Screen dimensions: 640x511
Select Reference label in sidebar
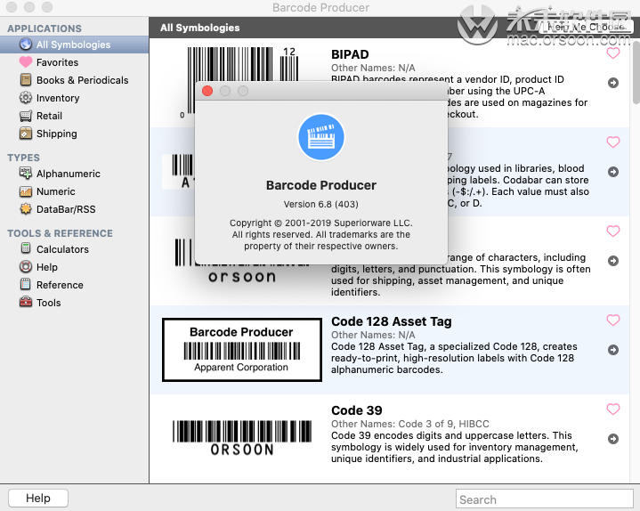(60, 285)
